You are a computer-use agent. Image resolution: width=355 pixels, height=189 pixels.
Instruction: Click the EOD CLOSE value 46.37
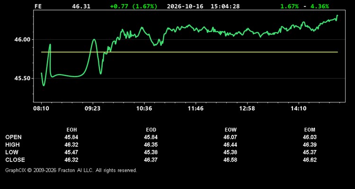coord(151,160)
